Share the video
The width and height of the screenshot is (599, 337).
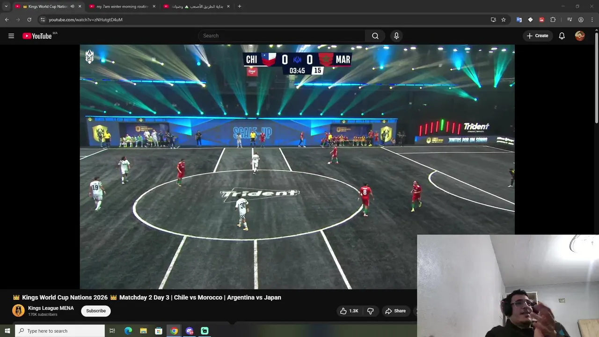point(395,311)
